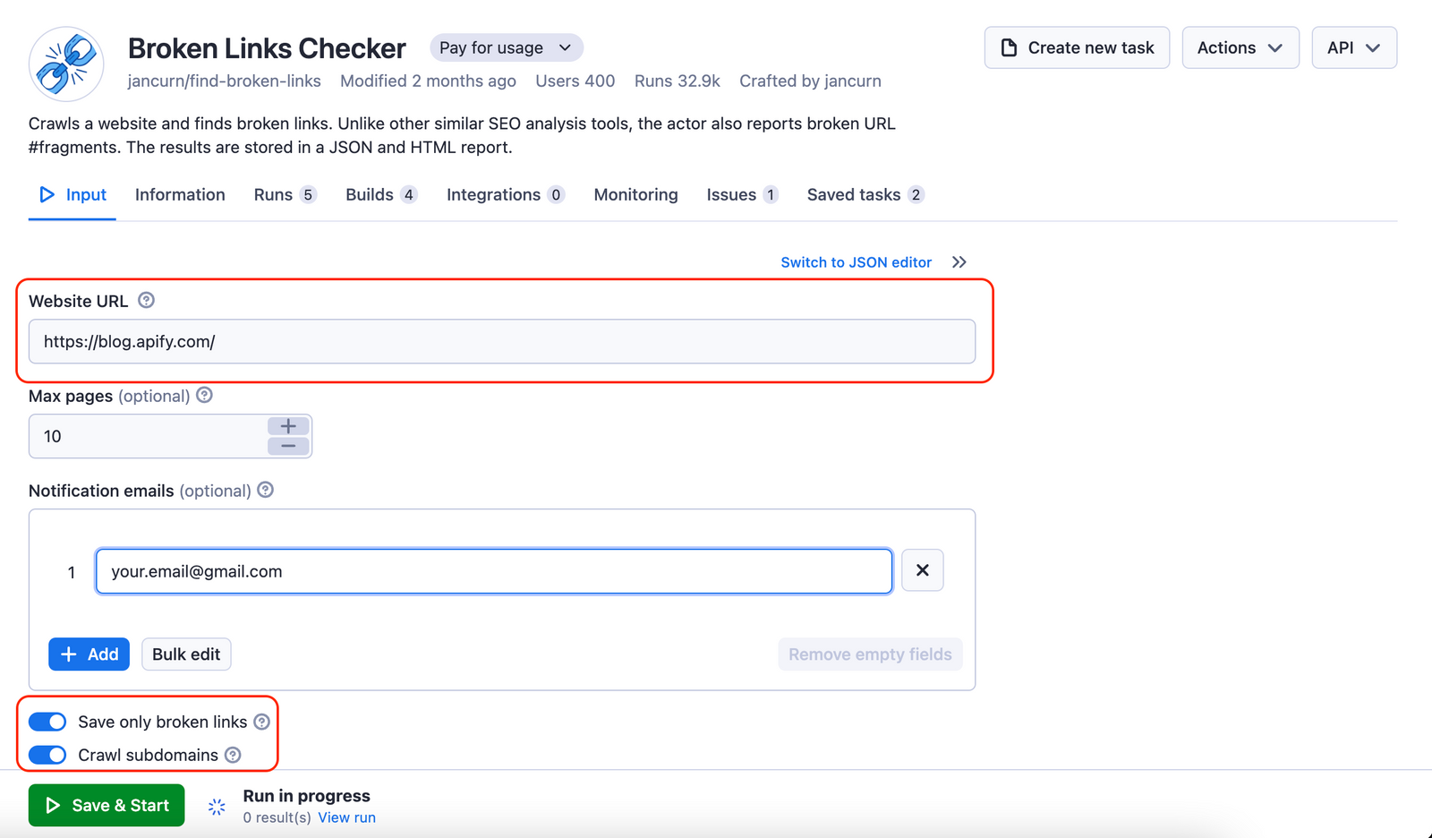The width and height of the screenshot is (1432, 838).
Task: Click the help icon beside Notification emails
Action: (x=265, y=490)
